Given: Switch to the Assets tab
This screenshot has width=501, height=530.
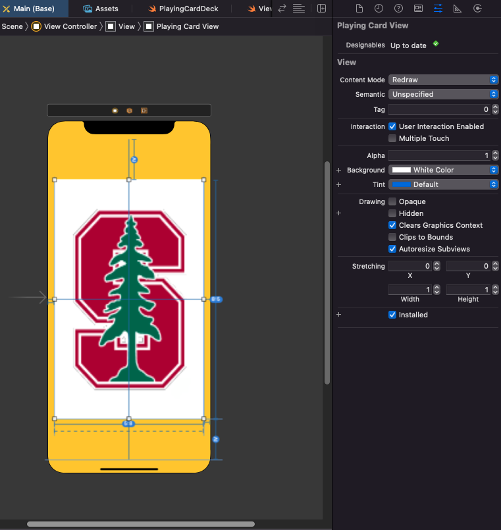Looking at the screenshot, I should (x=101, y=9).
